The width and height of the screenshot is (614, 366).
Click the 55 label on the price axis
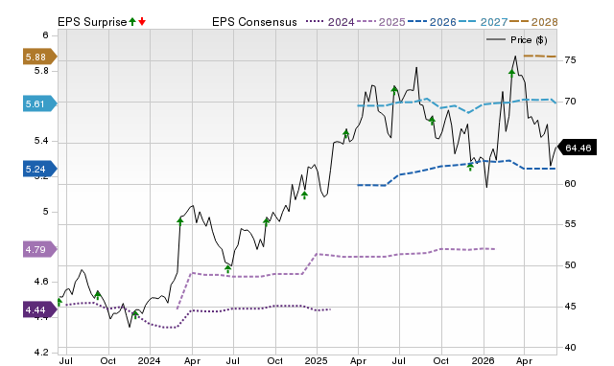pyautogui.click(x=570, y=224)
